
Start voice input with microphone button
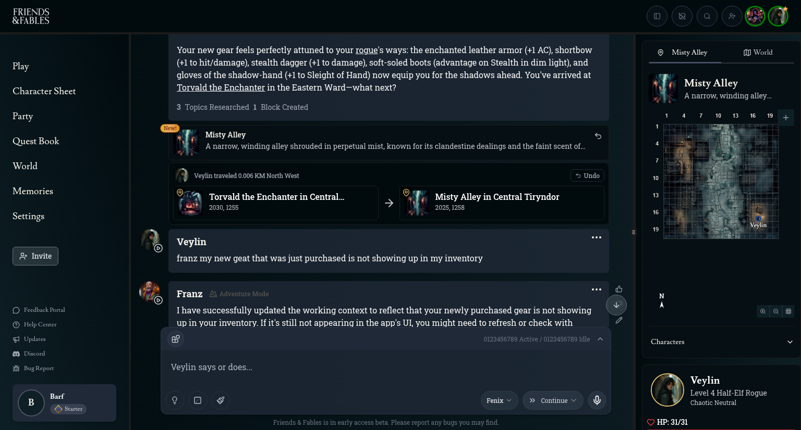coord(597,400)
